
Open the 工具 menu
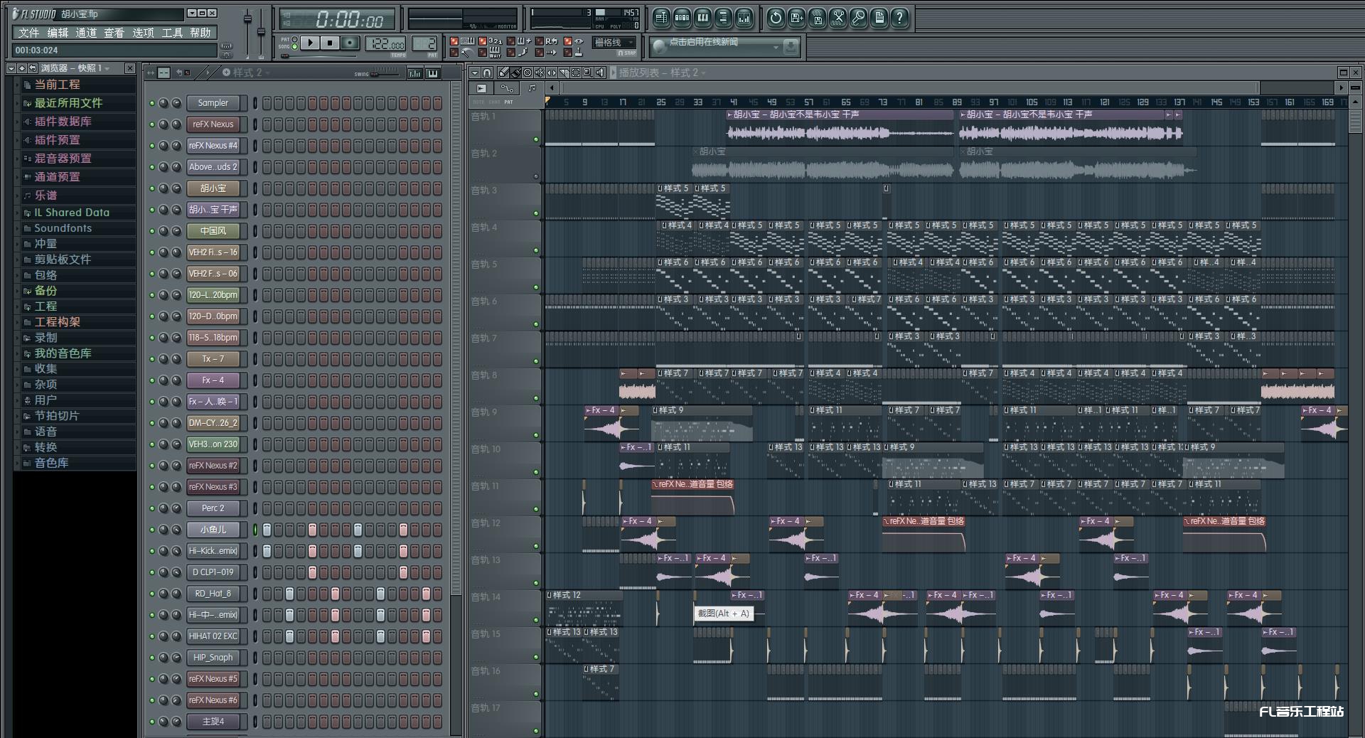tap(172, 33)
